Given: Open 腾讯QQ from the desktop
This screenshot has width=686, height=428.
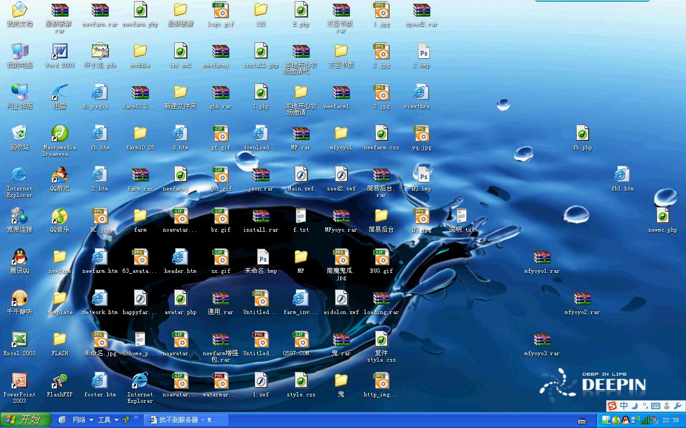Looking at the screenshot, I should (x=19, y=261).
